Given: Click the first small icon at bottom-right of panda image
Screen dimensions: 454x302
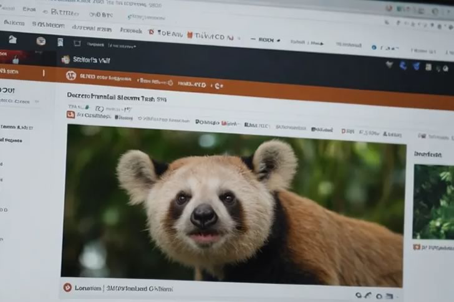Looking at the screenshot, I should coord(359,295).
